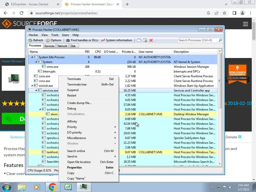This screenshot has height=192, width=256.
Task: Collapse the services.exe tree node
Action: [36, 90]
